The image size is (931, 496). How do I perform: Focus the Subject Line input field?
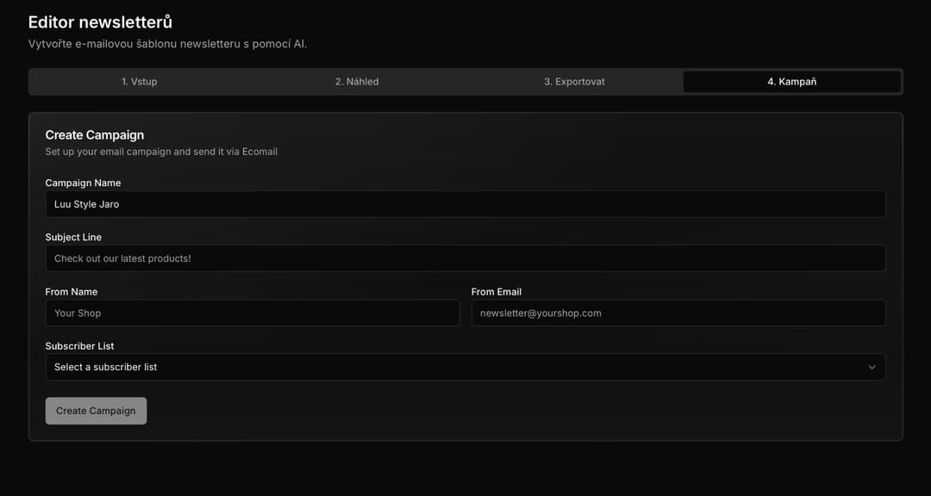click(465, 257)
